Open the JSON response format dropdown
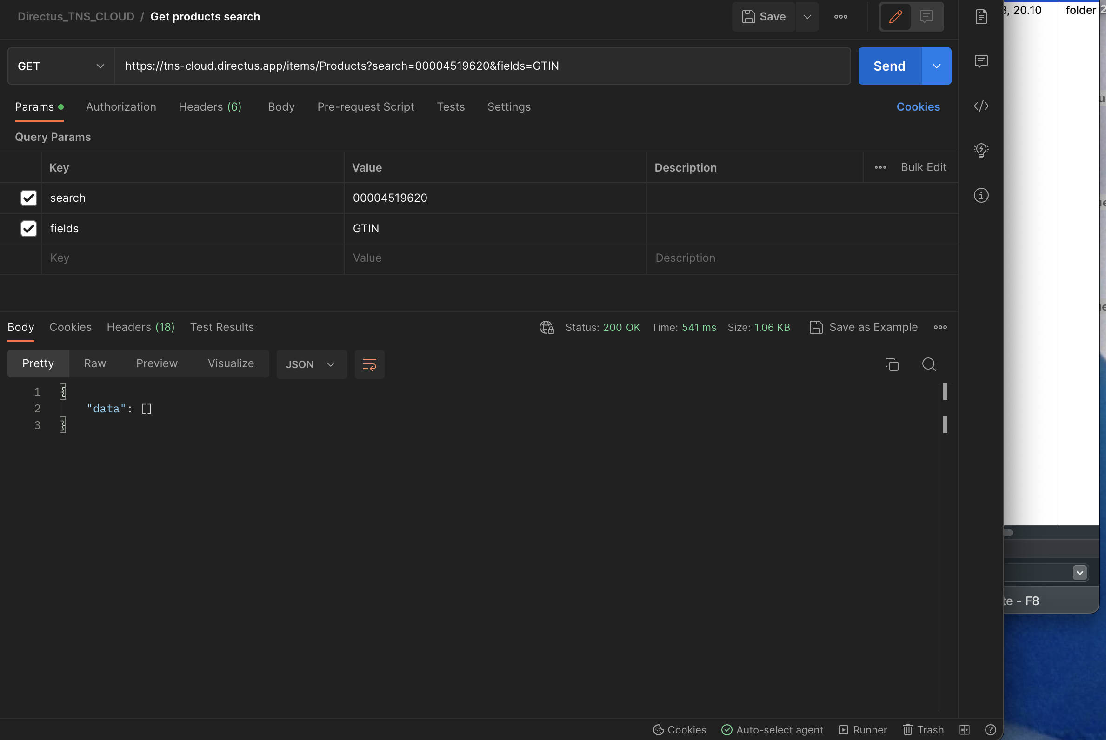This screenshot has width=1106, height=740. [311, 364]
